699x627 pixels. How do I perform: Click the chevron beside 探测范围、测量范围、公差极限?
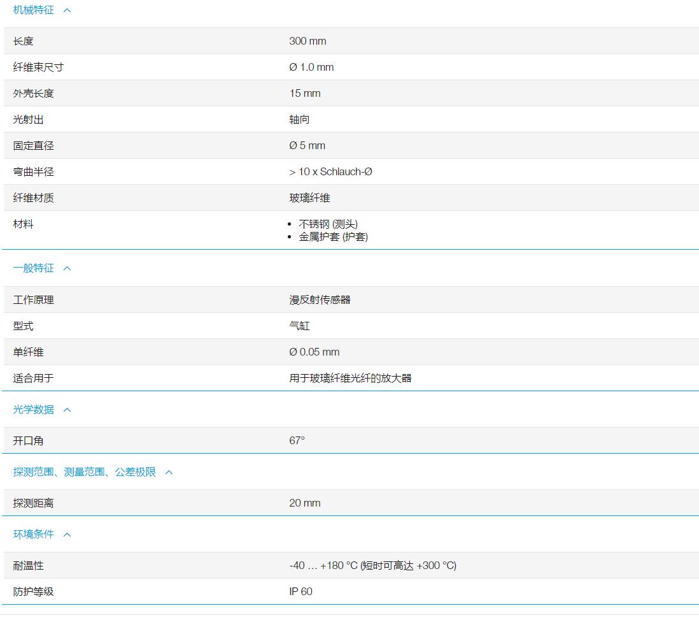(169, 472)
